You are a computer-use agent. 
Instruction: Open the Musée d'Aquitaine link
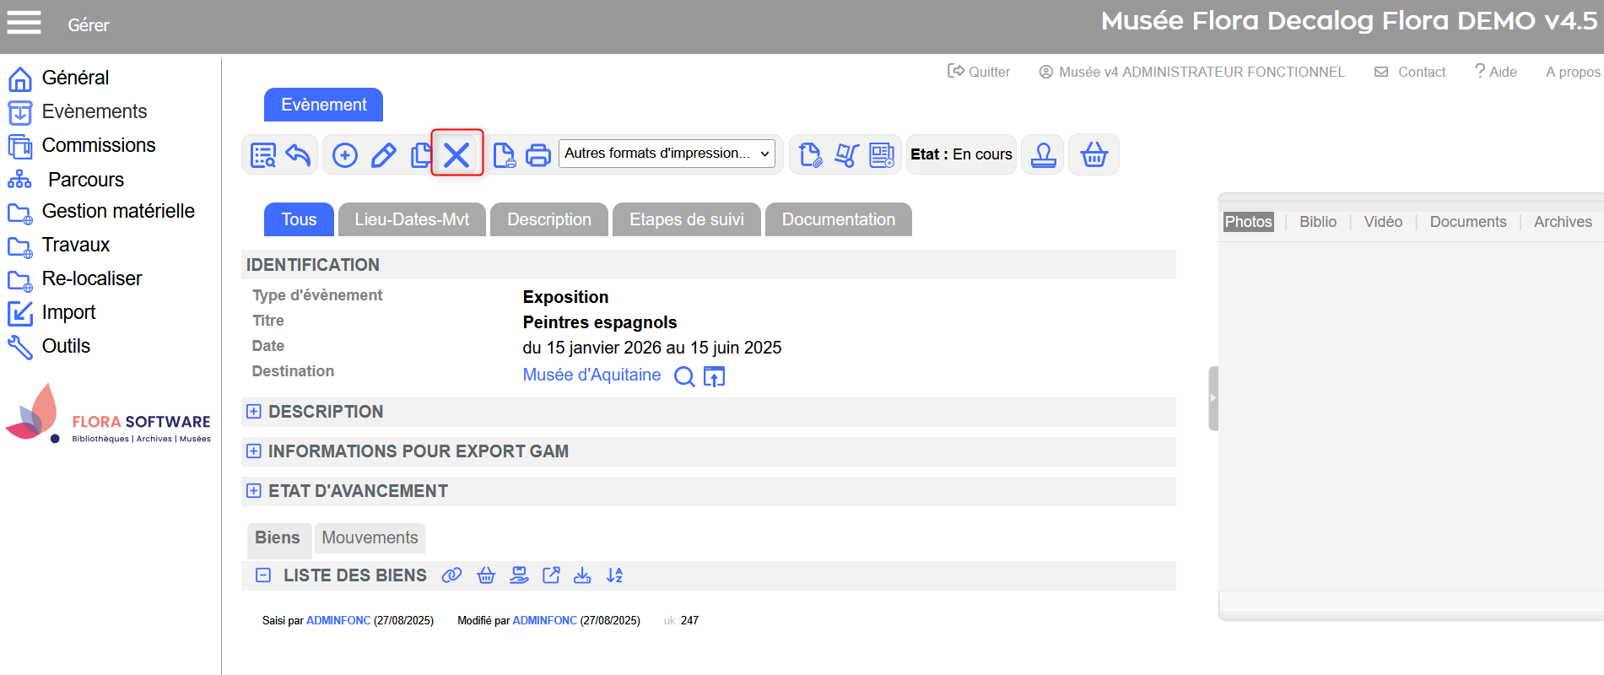point(591,375)
